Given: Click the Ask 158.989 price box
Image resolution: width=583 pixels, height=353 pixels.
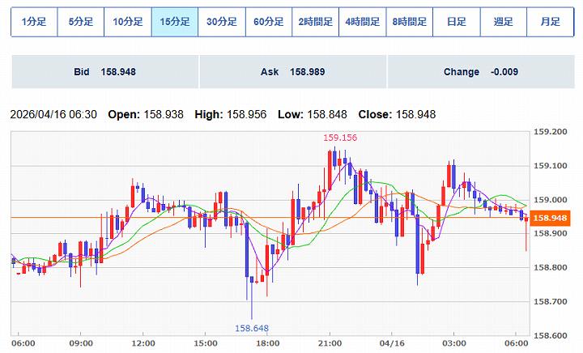Looking at the screenshot, I should (x=292, y=72).
